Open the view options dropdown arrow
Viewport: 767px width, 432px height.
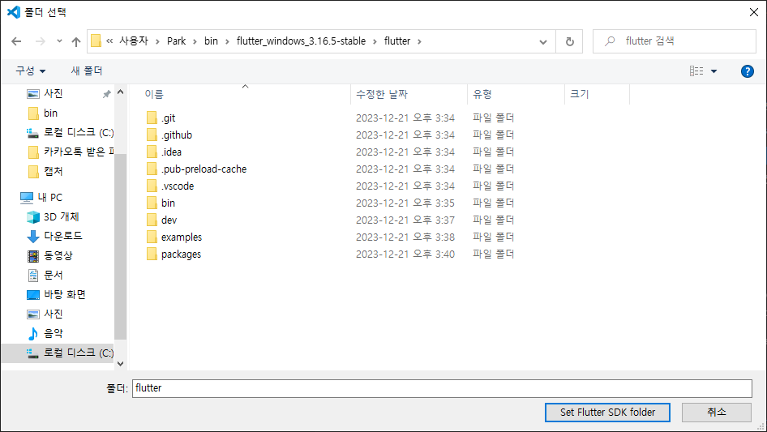point(713,71)
